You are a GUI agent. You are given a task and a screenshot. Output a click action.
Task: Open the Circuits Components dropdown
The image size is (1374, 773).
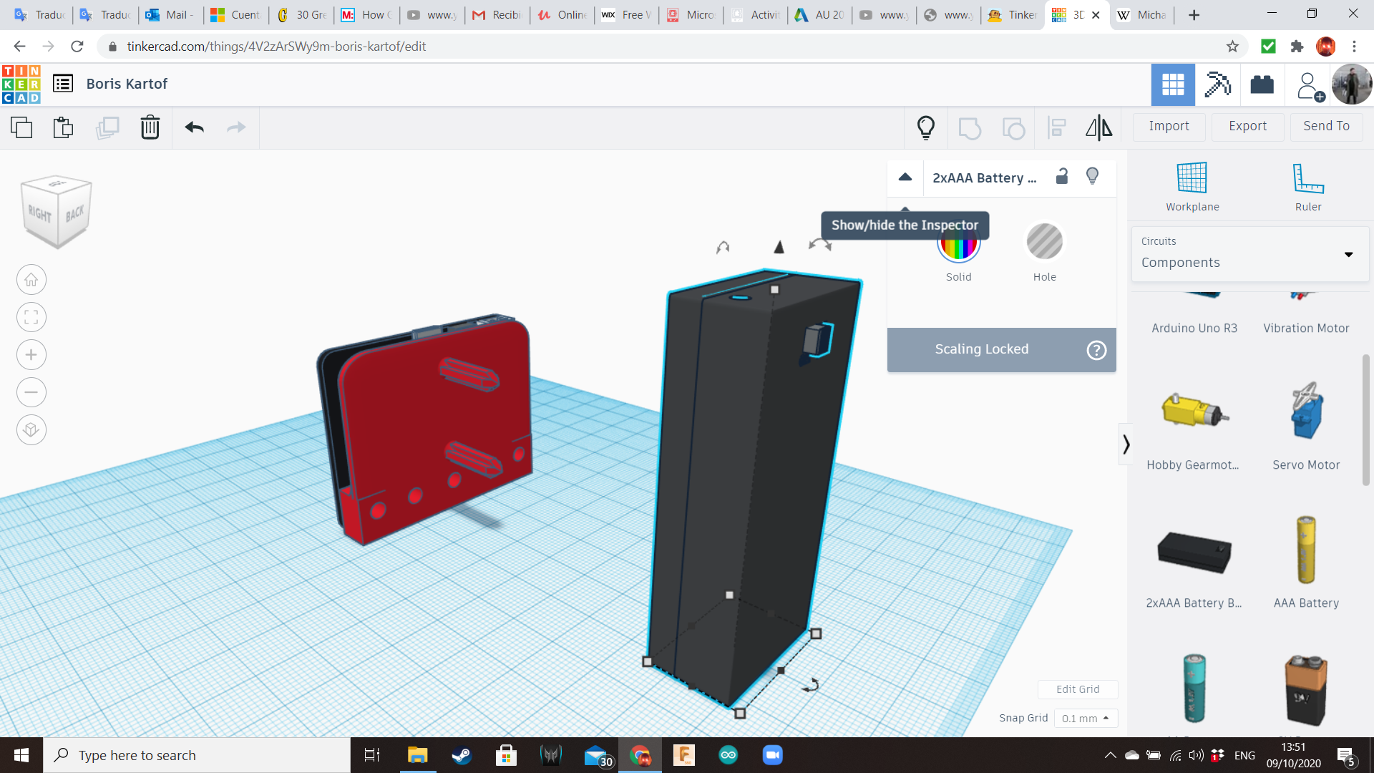click(1249, 253)
